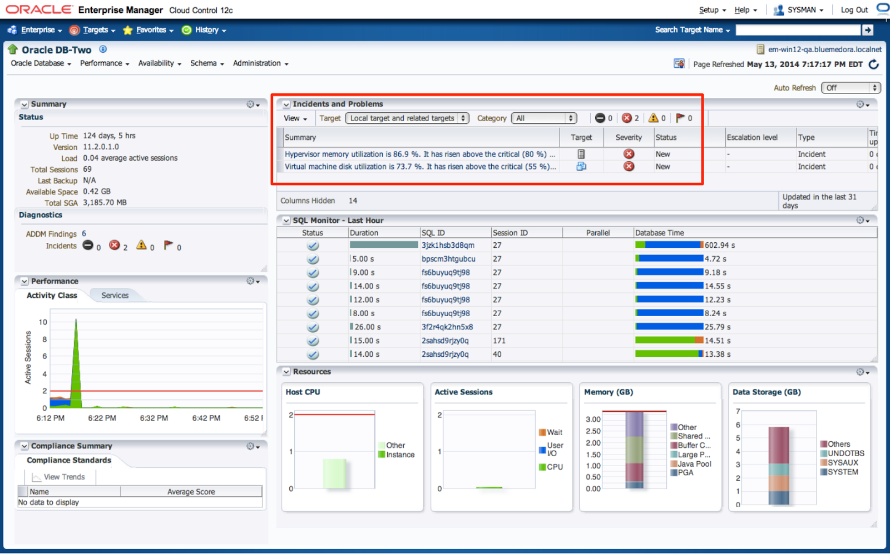Open the Category dropdown showing All
Image resolution: width=890 pixels, height=554 pixels.
click(543, 118)
